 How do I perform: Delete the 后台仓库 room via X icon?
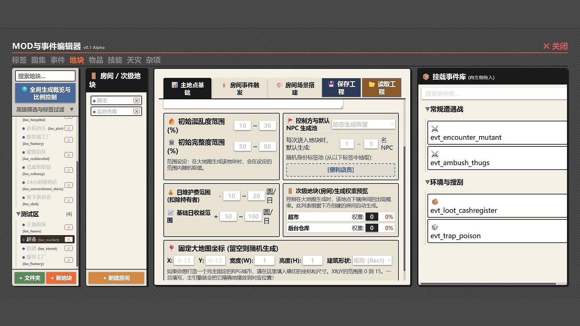pyautogui.click(x=137, y=111)
